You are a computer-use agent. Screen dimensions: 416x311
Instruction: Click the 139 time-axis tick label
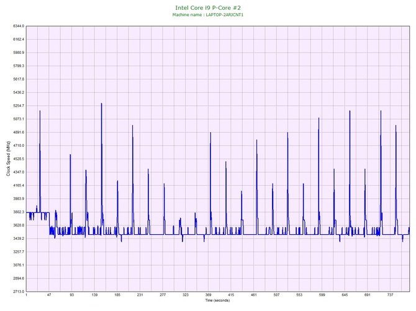95,295
